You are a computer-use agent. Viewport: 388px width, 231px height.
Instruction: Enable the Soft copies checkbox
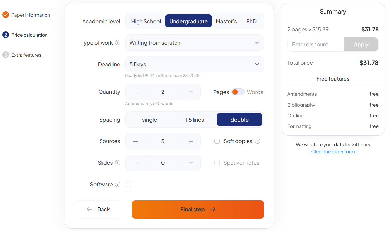point(217,141)
